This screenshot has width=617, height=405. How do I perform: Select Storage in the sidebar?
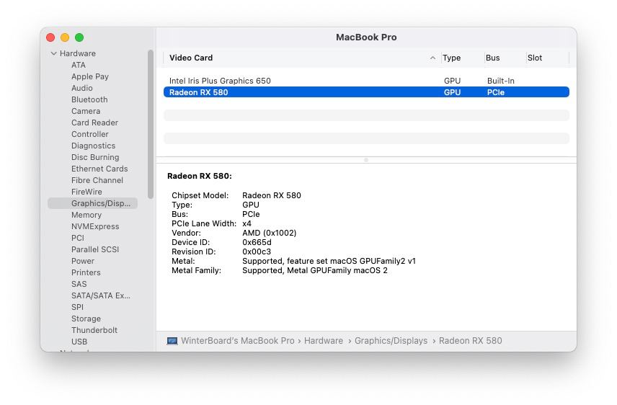pos(86,319)
